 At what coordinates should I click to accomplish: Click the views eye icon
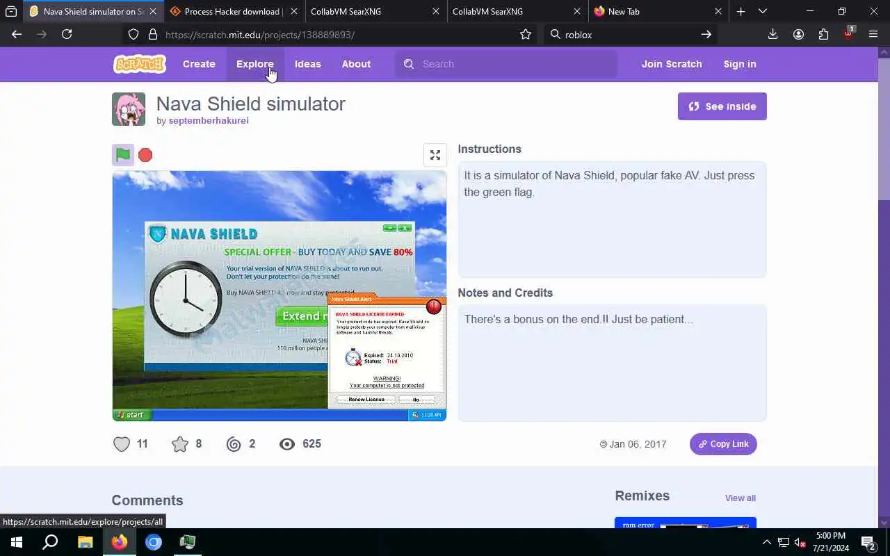point(287,444)
